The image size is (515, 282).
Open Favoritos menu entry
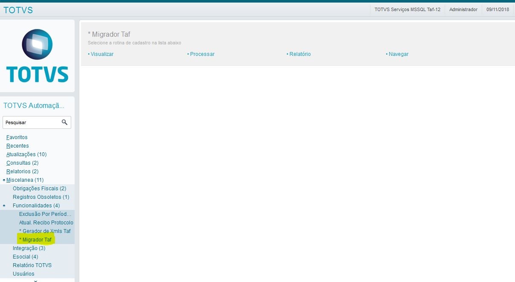tap(17, 137)
